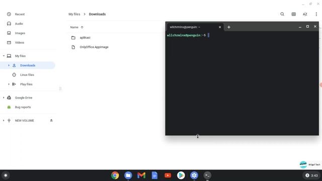The height and width of the screenshot is (181, 322).
Task: Click the Images picture icon
Action: [9, 33]
